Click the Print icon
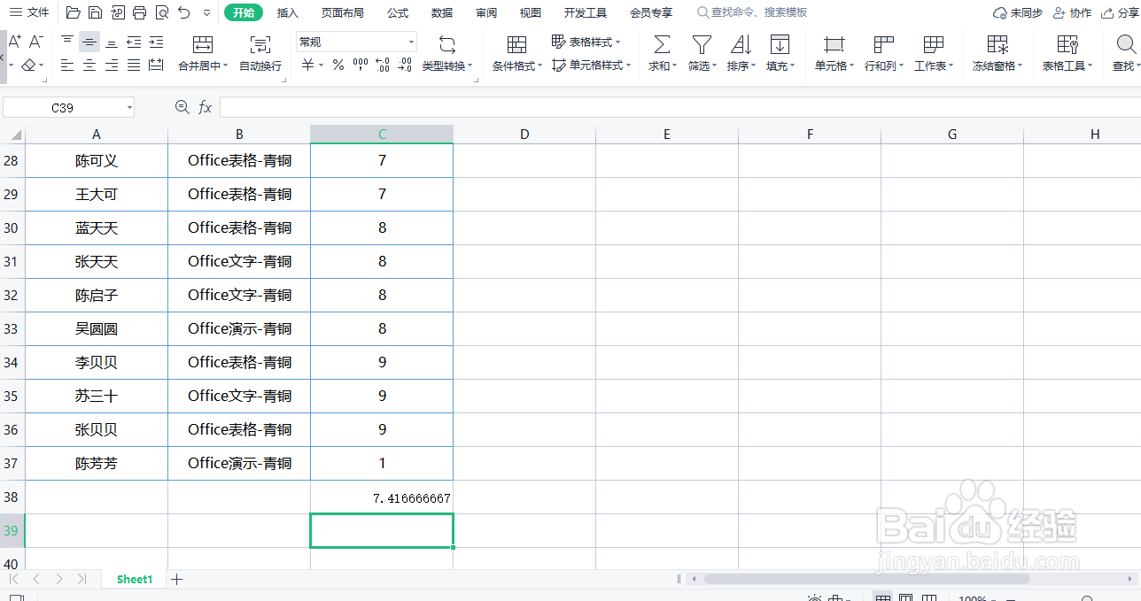Screen dimensions: 1141x601 [139, 13]
